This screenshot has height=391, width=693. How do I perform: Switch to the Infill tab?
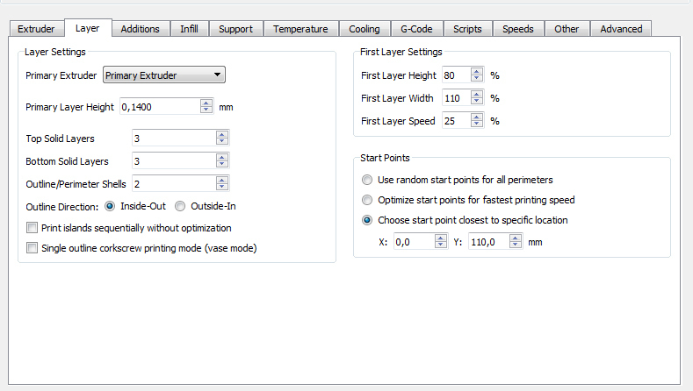[x=189, y=29]
